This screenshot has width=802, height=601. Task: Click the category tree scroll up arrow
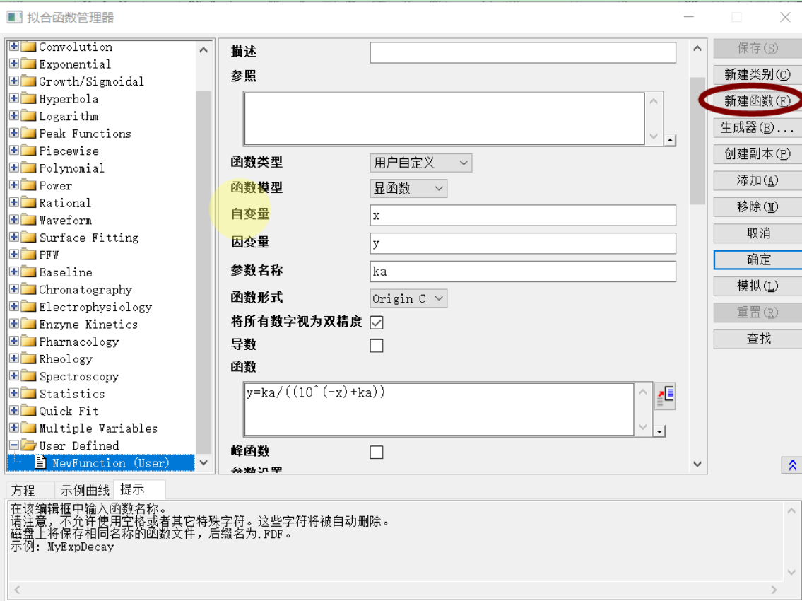click(x=204, y=50)
